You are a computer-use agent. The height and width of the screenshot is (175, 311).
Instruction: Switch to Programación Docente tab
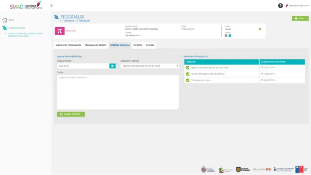(96, 45)
